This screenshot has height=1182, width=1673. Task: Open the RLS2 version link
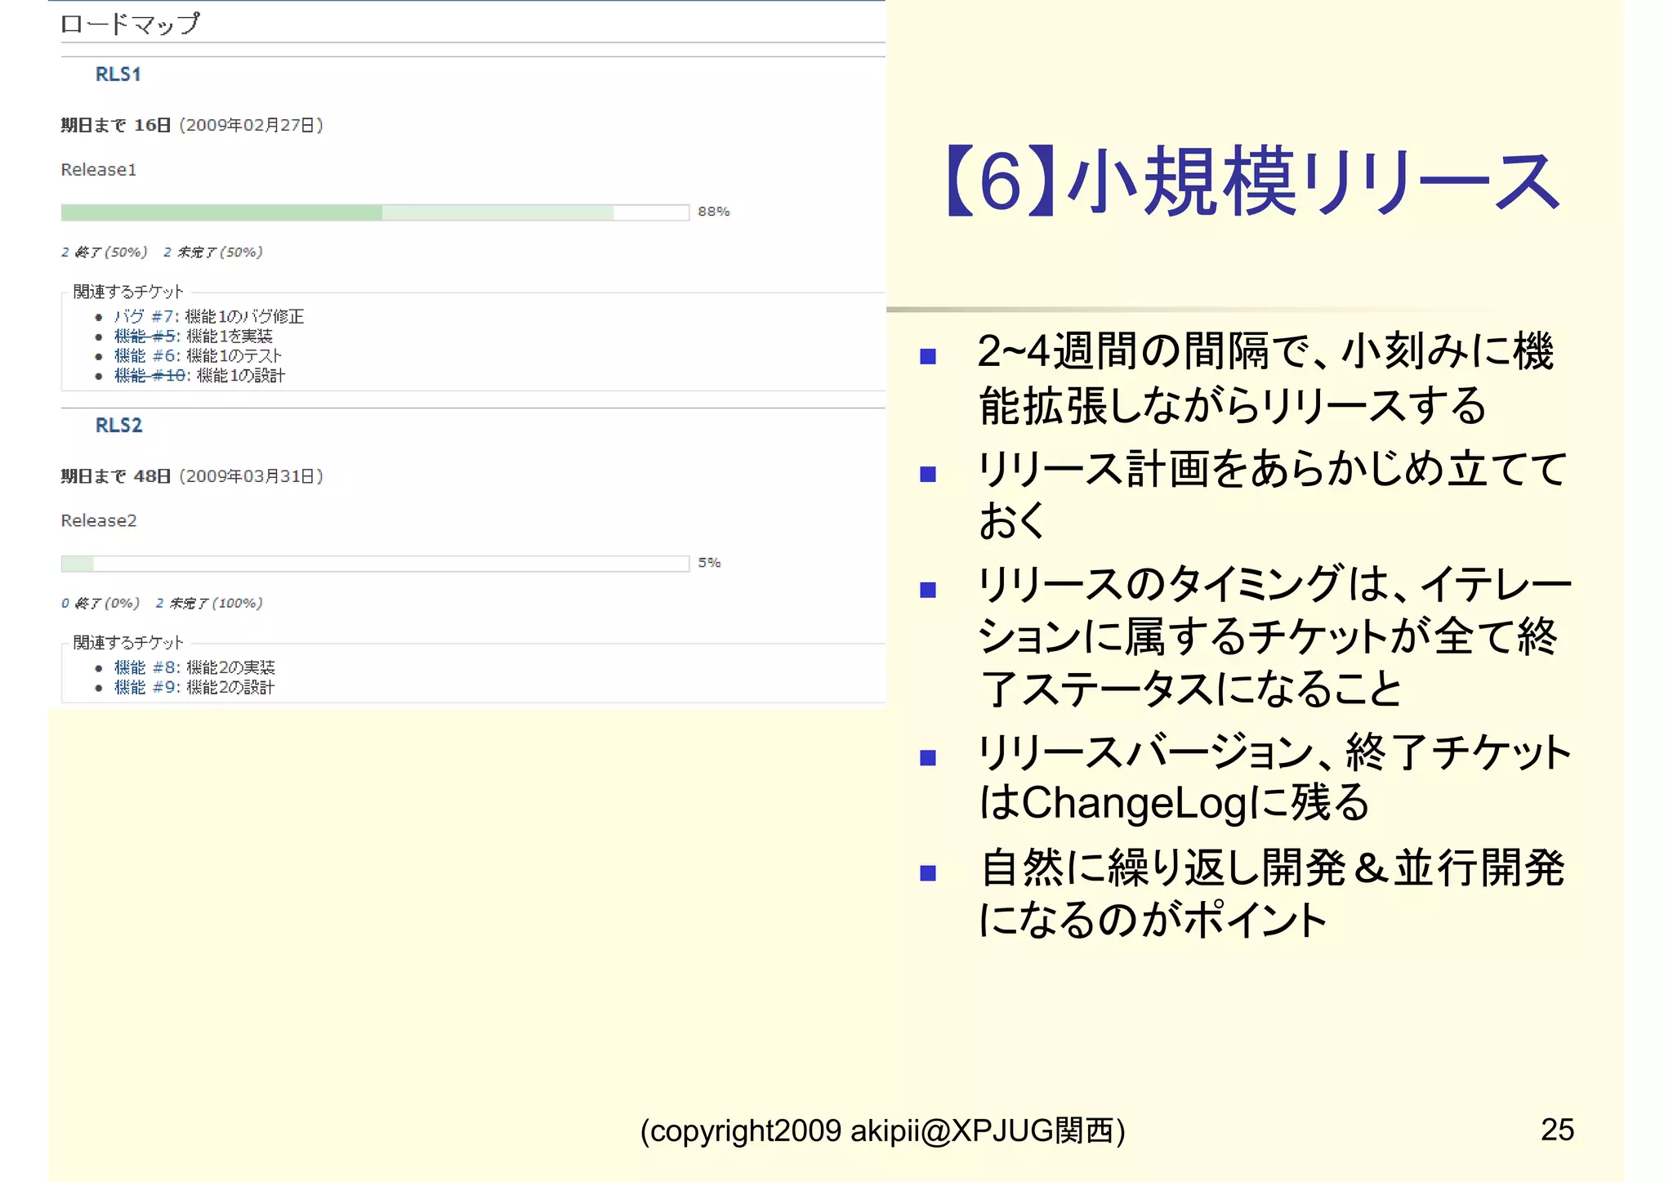(118, 426)
